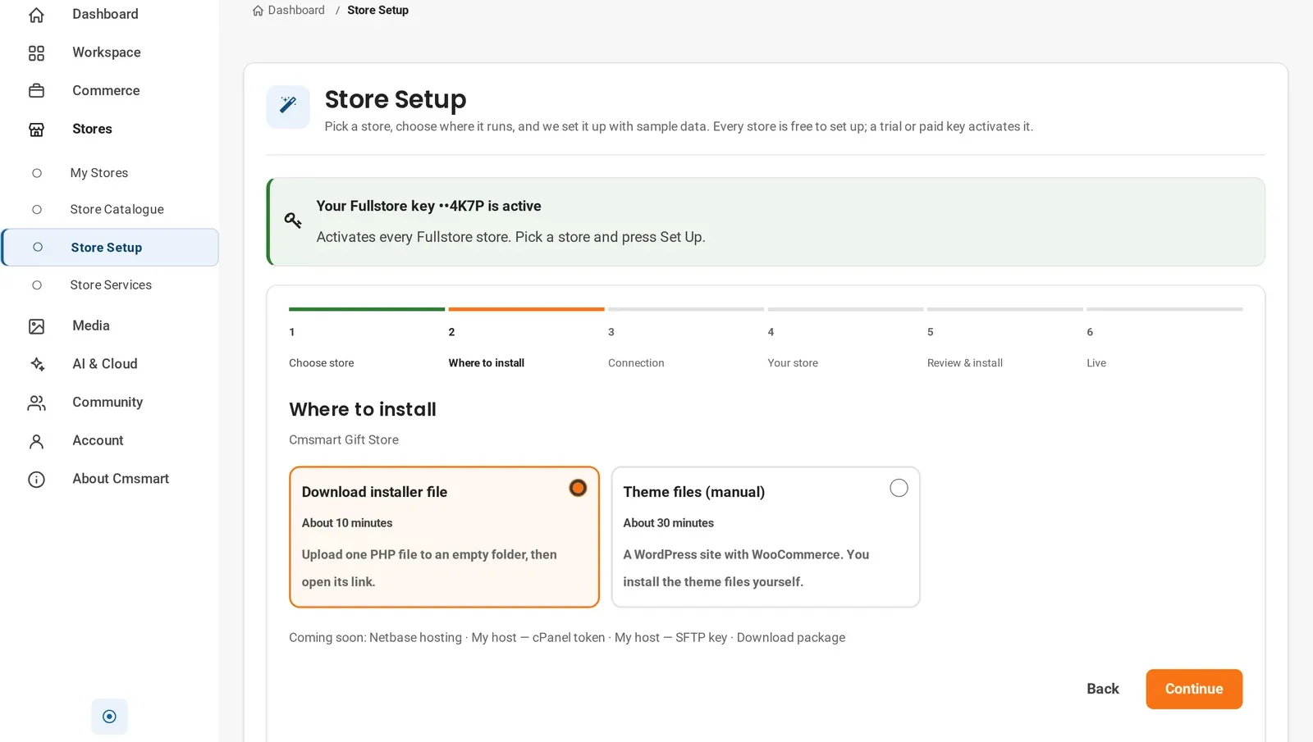Viewport: 1313px width, 742px height.
Task: Open the About Cmsmart menu label
Action: pos(121,479)
